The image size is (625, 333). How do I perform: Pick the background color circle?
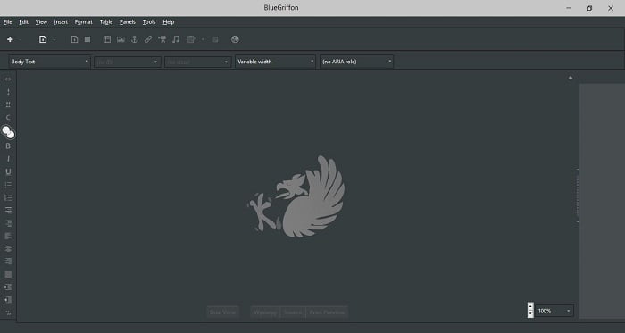[x=11, y=135]
